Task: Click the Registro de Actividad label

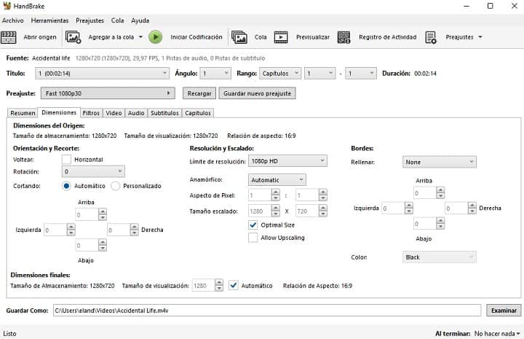Action: click(x=388, y=37)
